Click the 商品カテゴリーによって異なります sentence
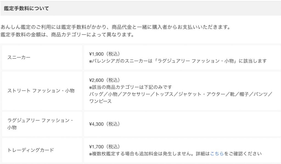This screenshot has height=164, width=281. [x=67, y=34]
